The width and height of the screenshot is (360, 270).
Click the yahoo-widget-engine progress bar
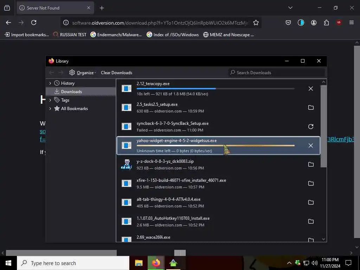coord(216,145)
